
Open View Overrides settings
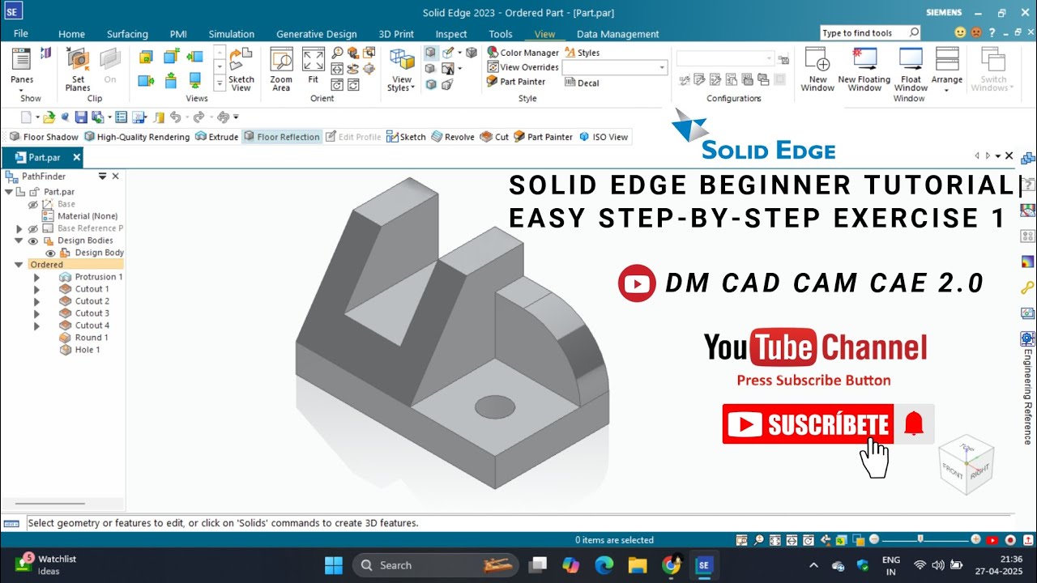coord(523,67)
